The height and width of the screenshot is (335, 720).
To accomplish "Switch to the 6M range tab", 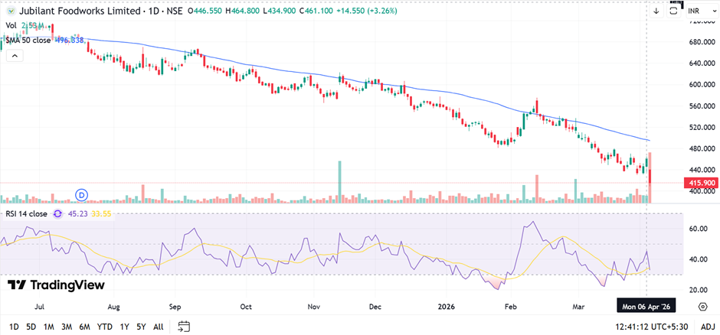I will point(84,327).
